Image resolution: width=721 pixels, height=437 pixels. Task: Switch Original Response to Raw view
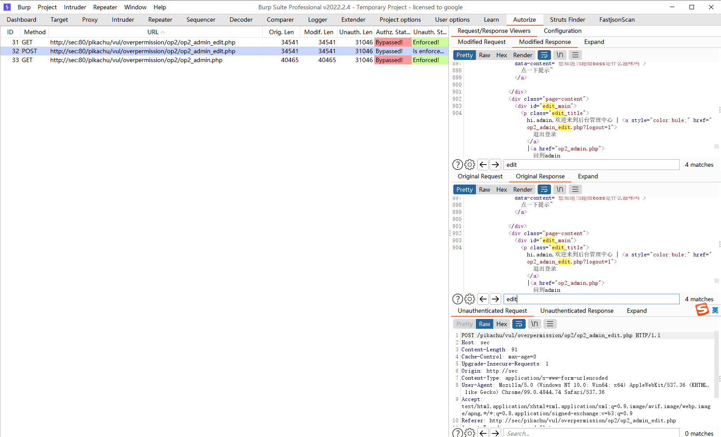(484, 189)
